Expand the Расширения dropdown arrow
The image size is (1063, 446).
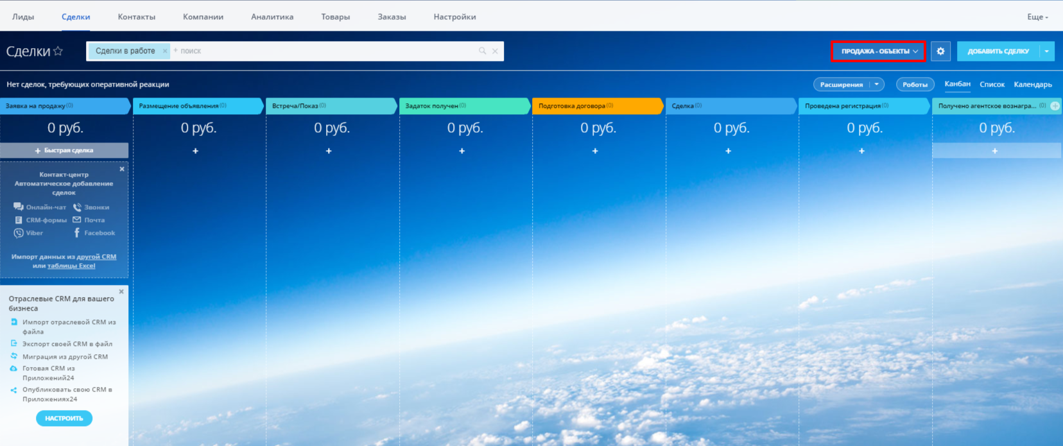coord(876,85)
